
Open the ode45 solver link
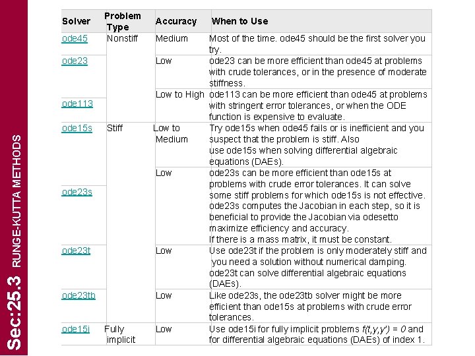[x=75, y=38]
